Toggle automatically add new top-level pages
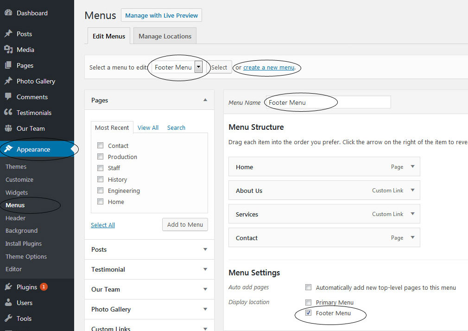The width and height of the screenshot is (468, 331). (x=309, y=287)
